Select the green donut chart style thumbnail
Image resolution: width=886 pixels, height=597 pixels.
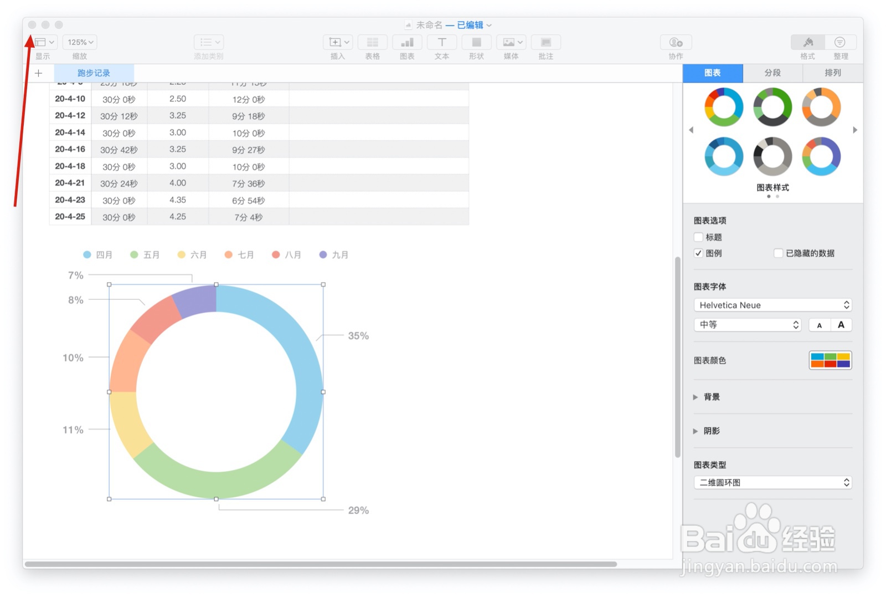(772, 106)
